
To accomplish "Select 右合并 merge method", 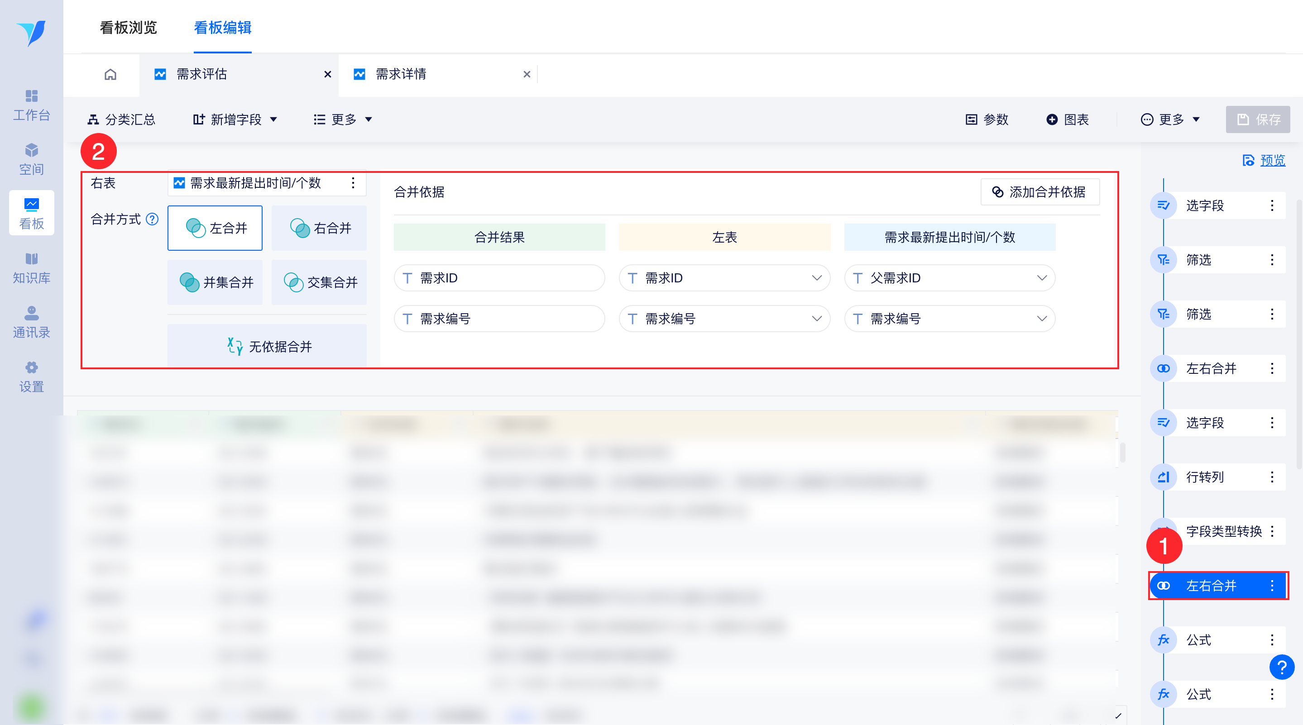I will [319, 228].
